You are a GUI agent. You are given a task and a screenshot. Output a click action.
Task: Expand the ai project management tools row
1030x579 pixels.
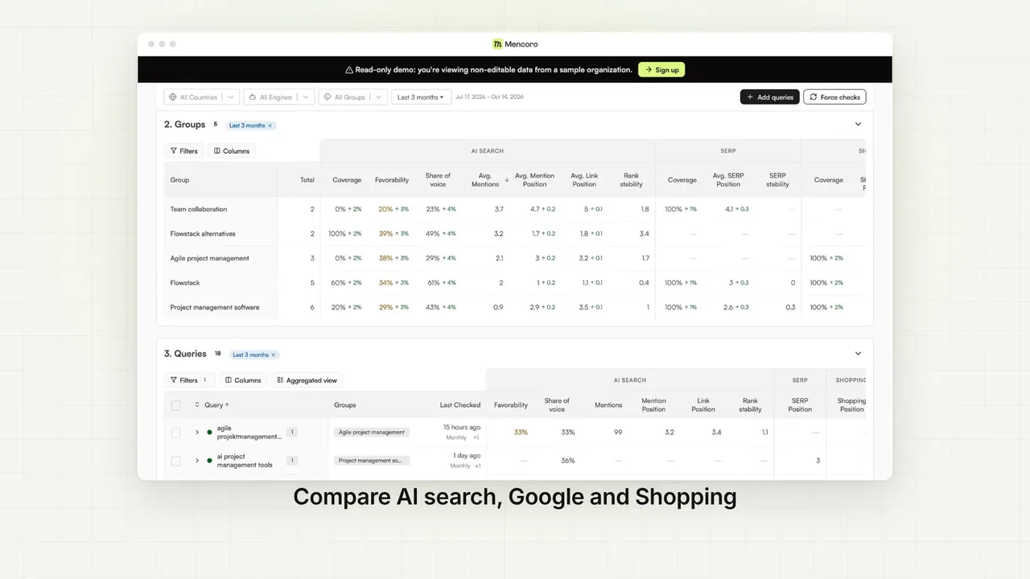[197, 461]
